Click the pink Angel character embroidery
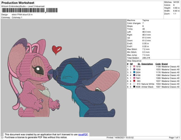 pos(33,78)
